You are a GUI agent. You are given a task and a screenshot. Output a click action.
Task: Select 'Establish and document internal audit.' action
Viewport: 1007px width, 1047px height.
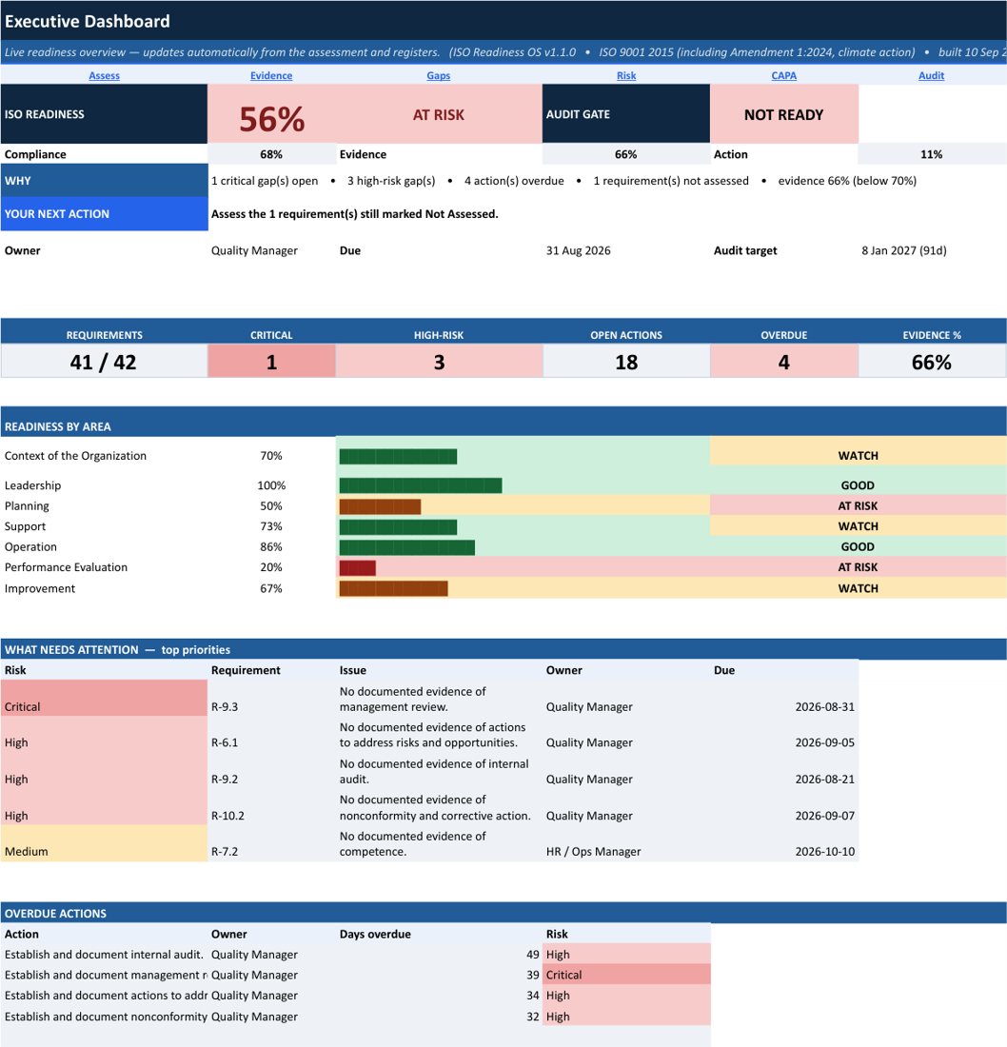104,955
